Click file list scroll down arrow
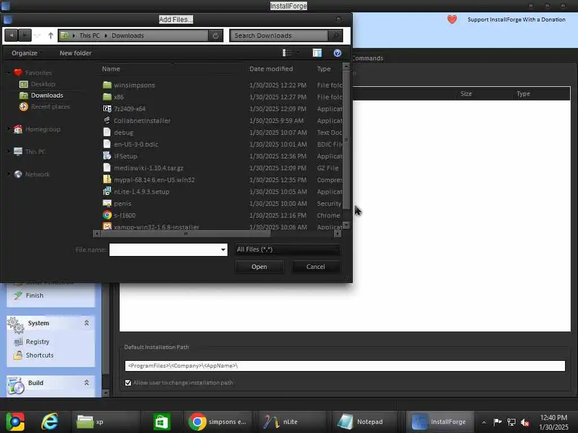 [x=346, y=224]
